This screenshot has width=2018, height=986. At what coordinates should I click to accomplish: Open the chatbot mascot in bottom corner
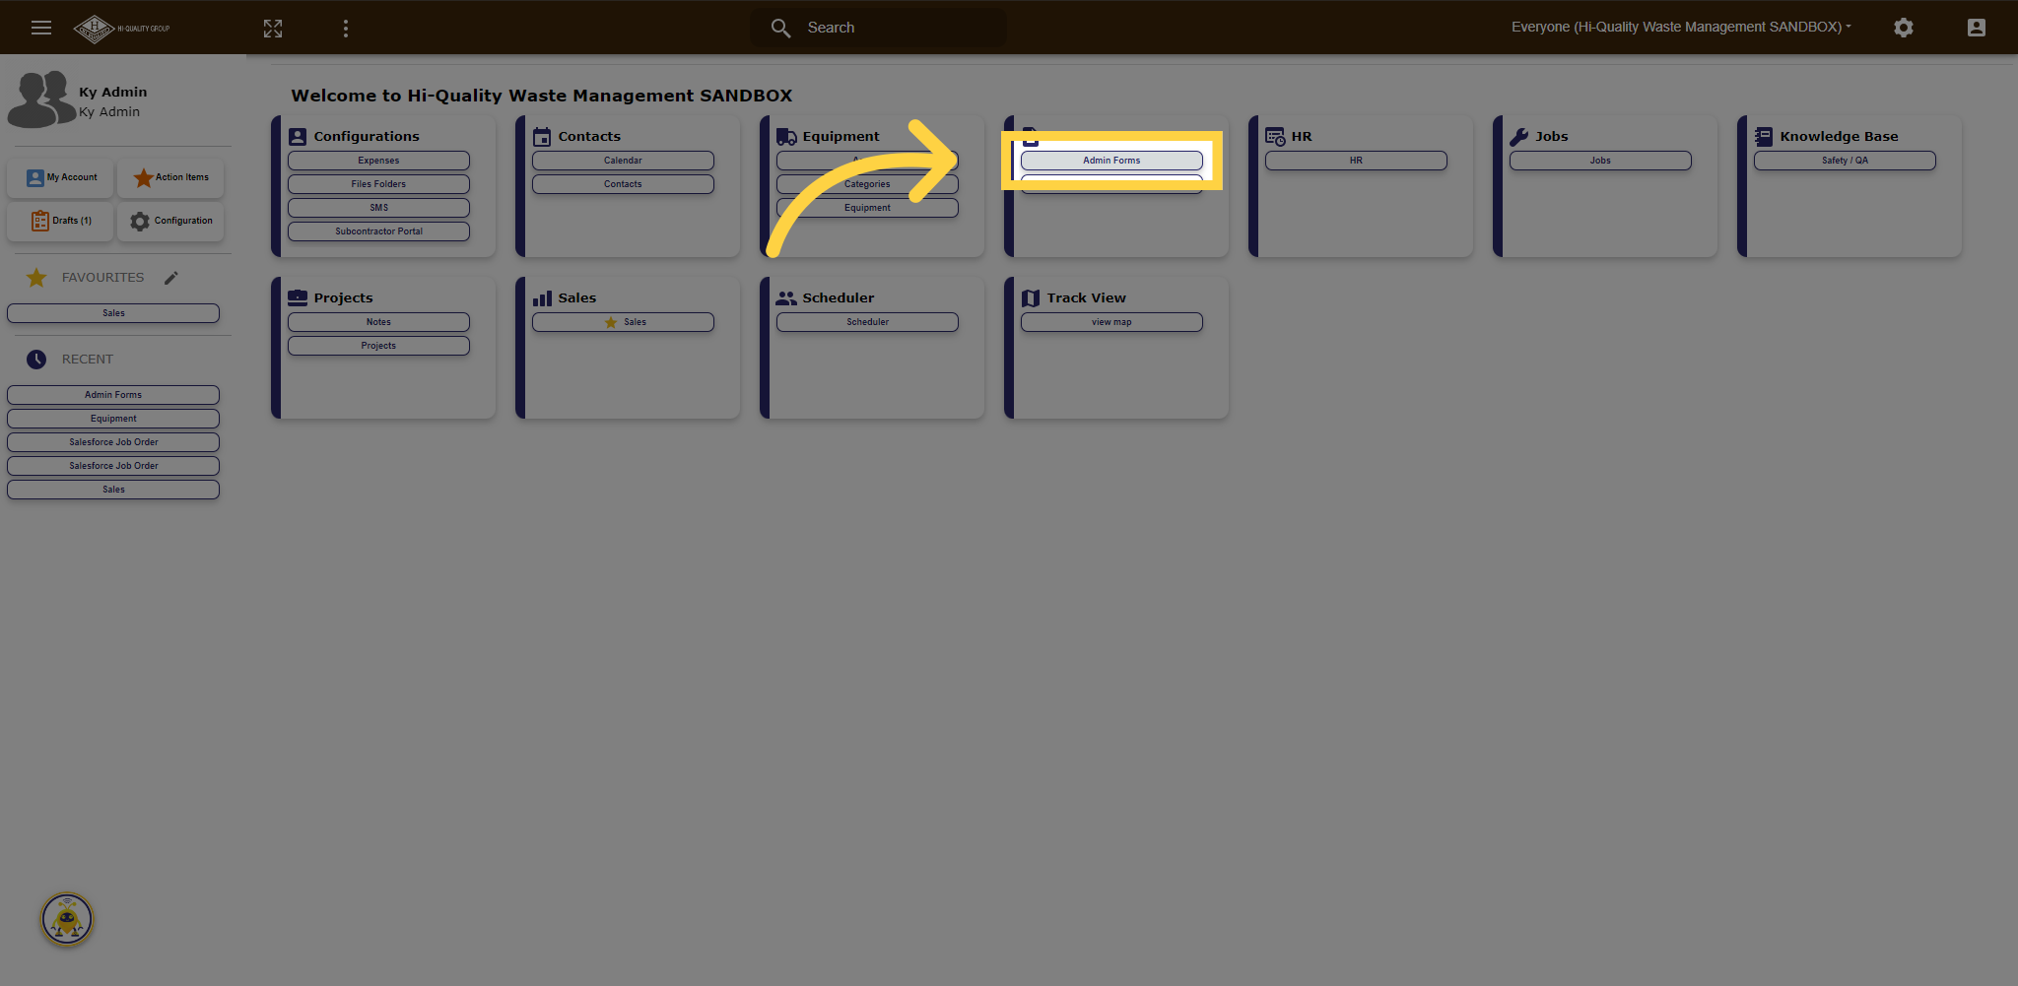click(x=66, y=919)
